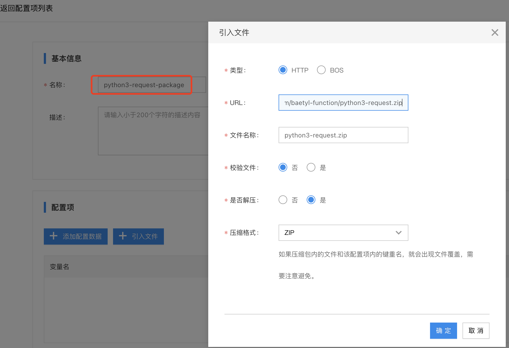
Task: Click the URL input field
Action: tap(343, 103)
